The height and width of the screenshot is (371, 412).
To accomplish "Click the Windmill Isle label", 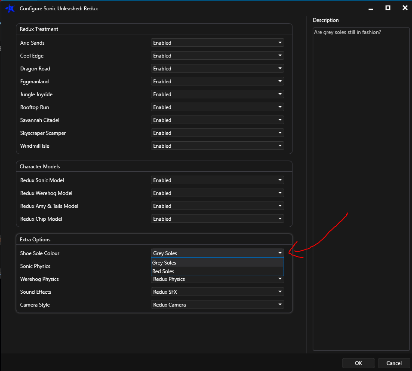I will (35, 146).
